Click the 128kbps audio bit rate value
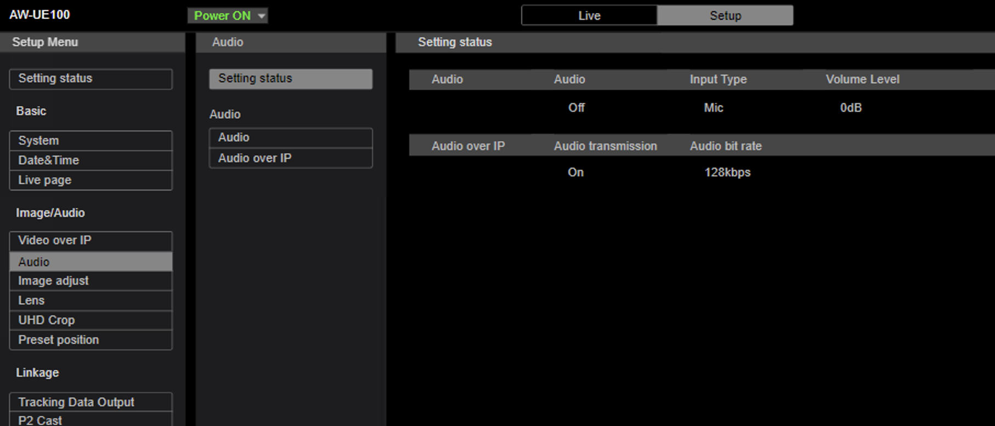Viewport: 995px width, 426px height. [727, 172]
